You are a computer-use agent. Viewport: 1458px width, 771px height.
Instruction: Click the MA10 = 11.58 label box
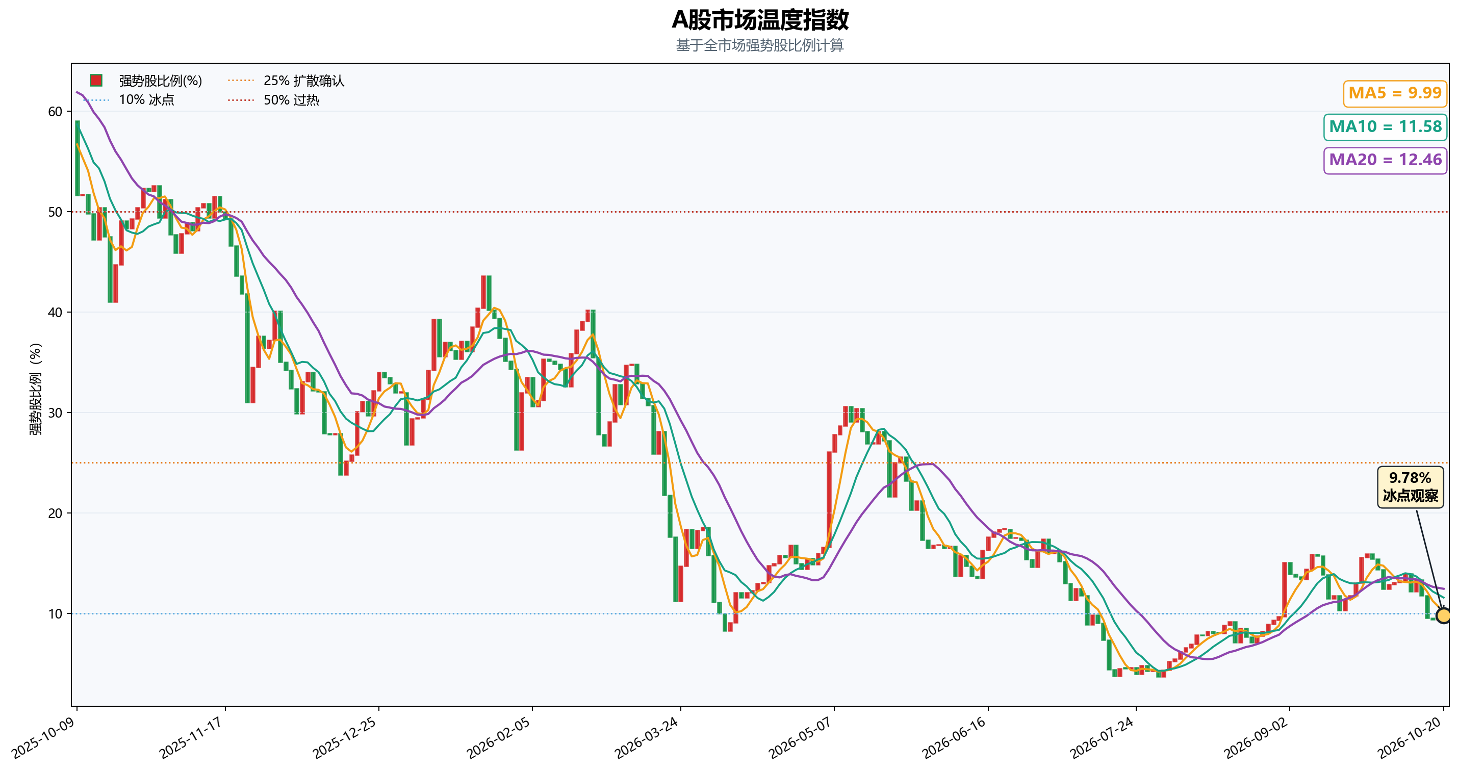1385,127
